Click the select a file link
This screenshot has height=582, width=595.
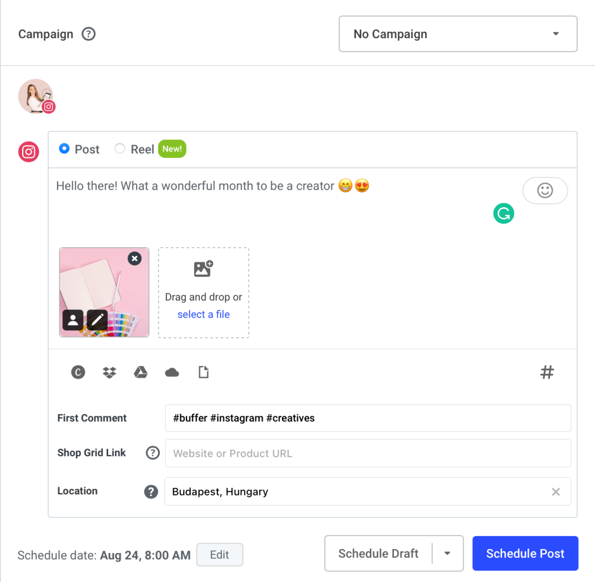pos(203,314)
